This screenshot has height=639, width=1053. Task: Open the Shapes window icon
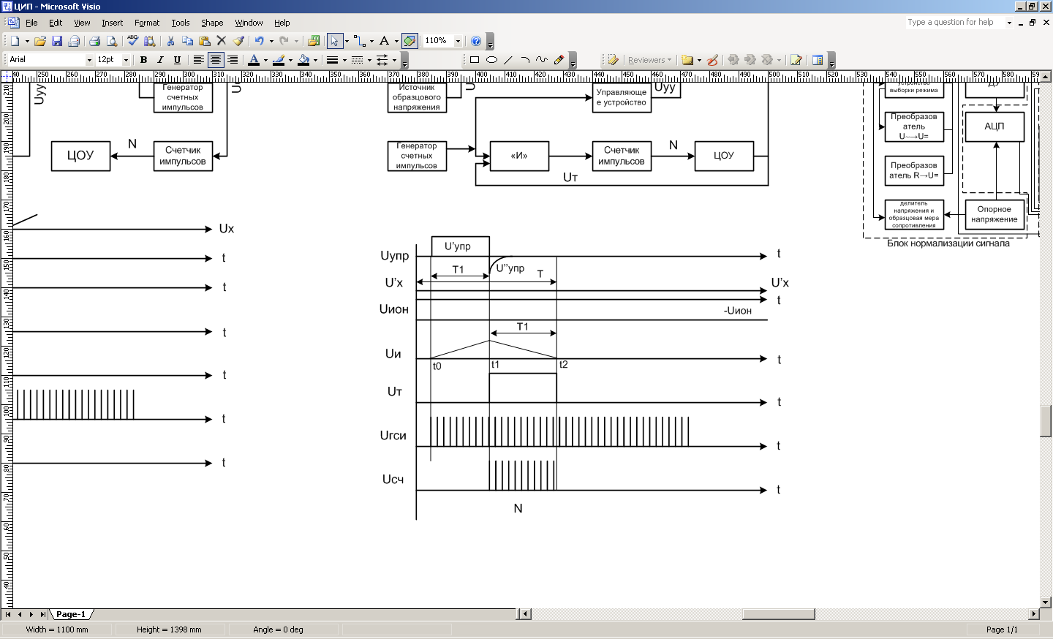coord(314,41)
